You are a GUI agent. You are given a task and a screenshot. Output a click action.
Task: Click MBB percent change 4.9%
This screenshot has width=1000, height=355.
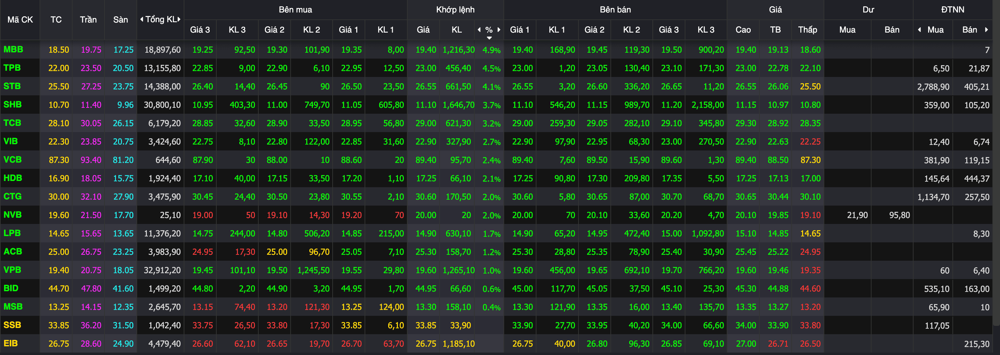click(x=491, y=50)
